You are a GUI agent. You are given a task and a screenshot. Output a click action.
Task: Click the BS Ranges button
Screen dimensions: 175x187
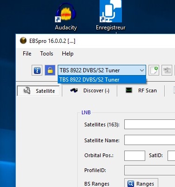point(141,183)
